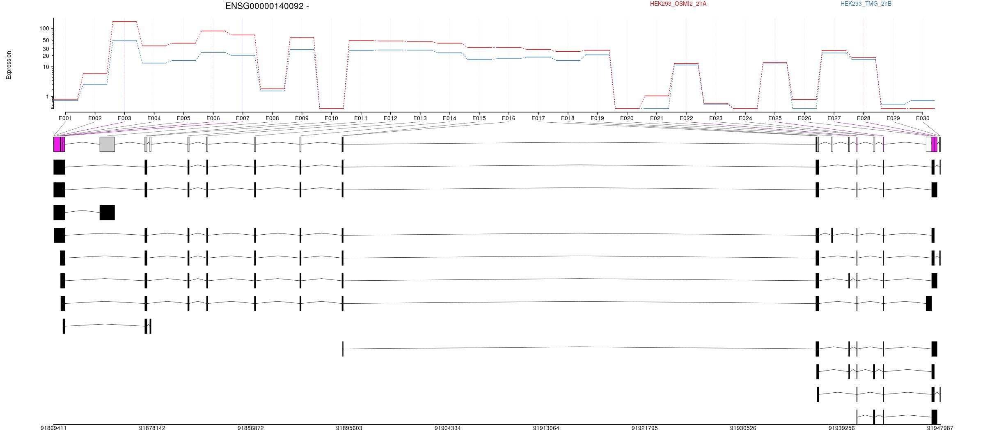
Task: Click exon label E029
Action: tap(893, 118)
